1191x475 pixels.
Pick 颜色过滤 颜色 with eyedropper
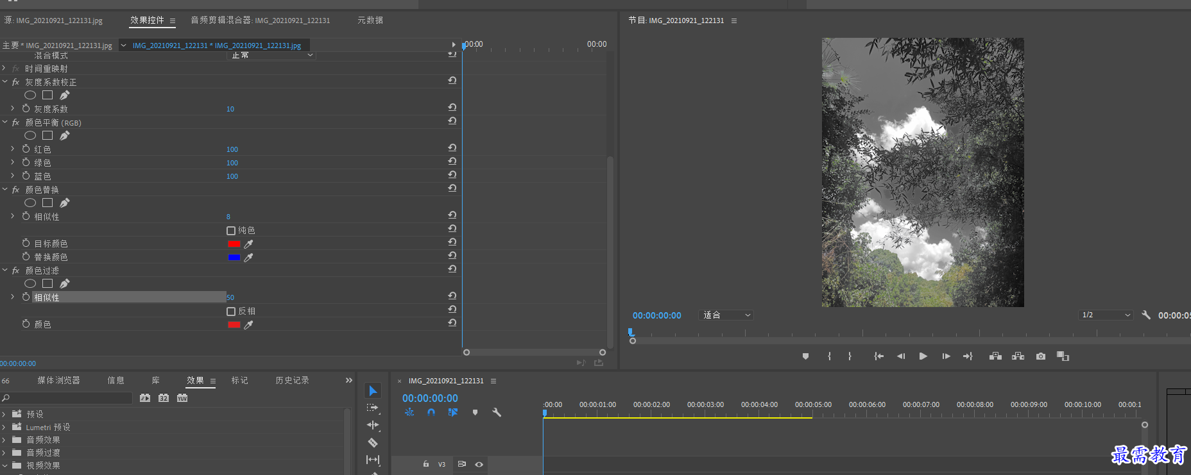[x=249, y=324]
